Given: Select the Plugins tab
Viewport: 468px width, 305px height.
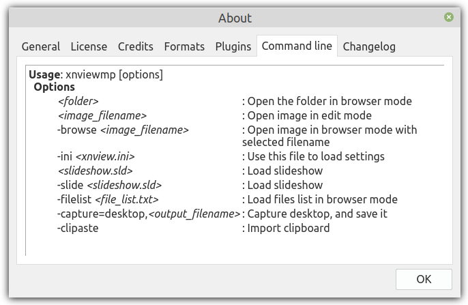Looking at the screenshot, I should (233, 46).
